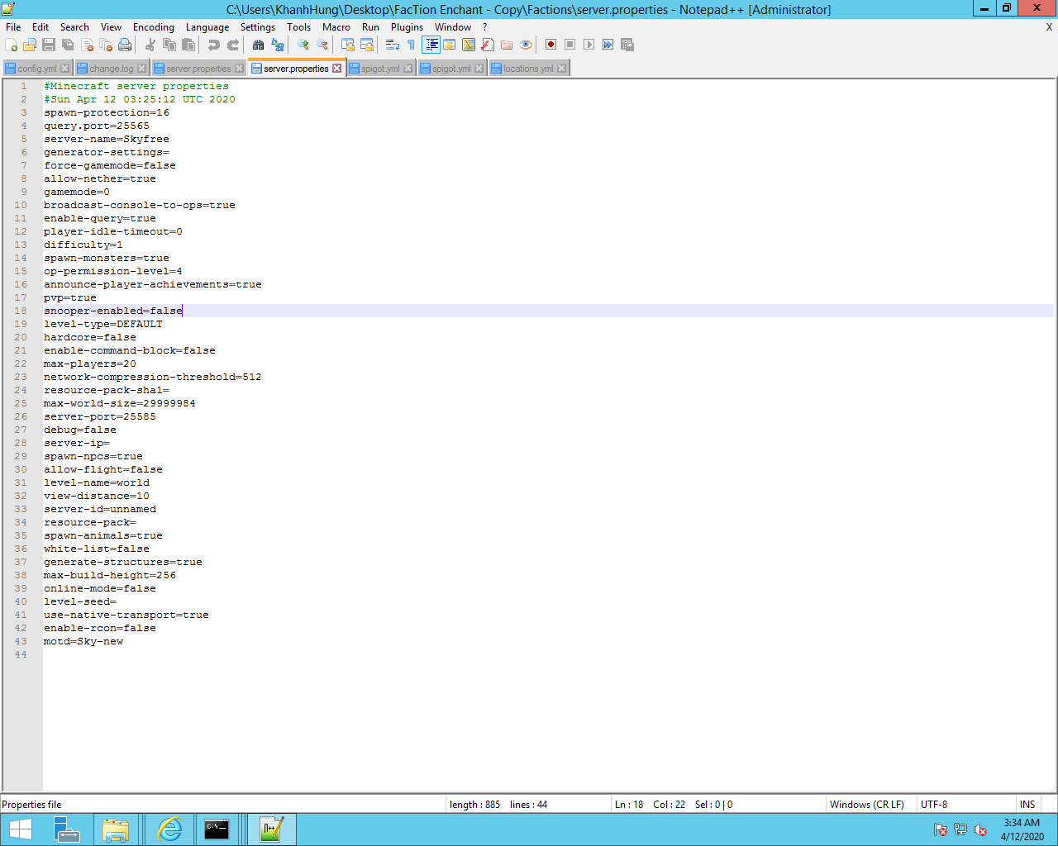Screen dimensions: 1058x846
Task: Open a file with the Open icon
Action: tap(30, 45)
